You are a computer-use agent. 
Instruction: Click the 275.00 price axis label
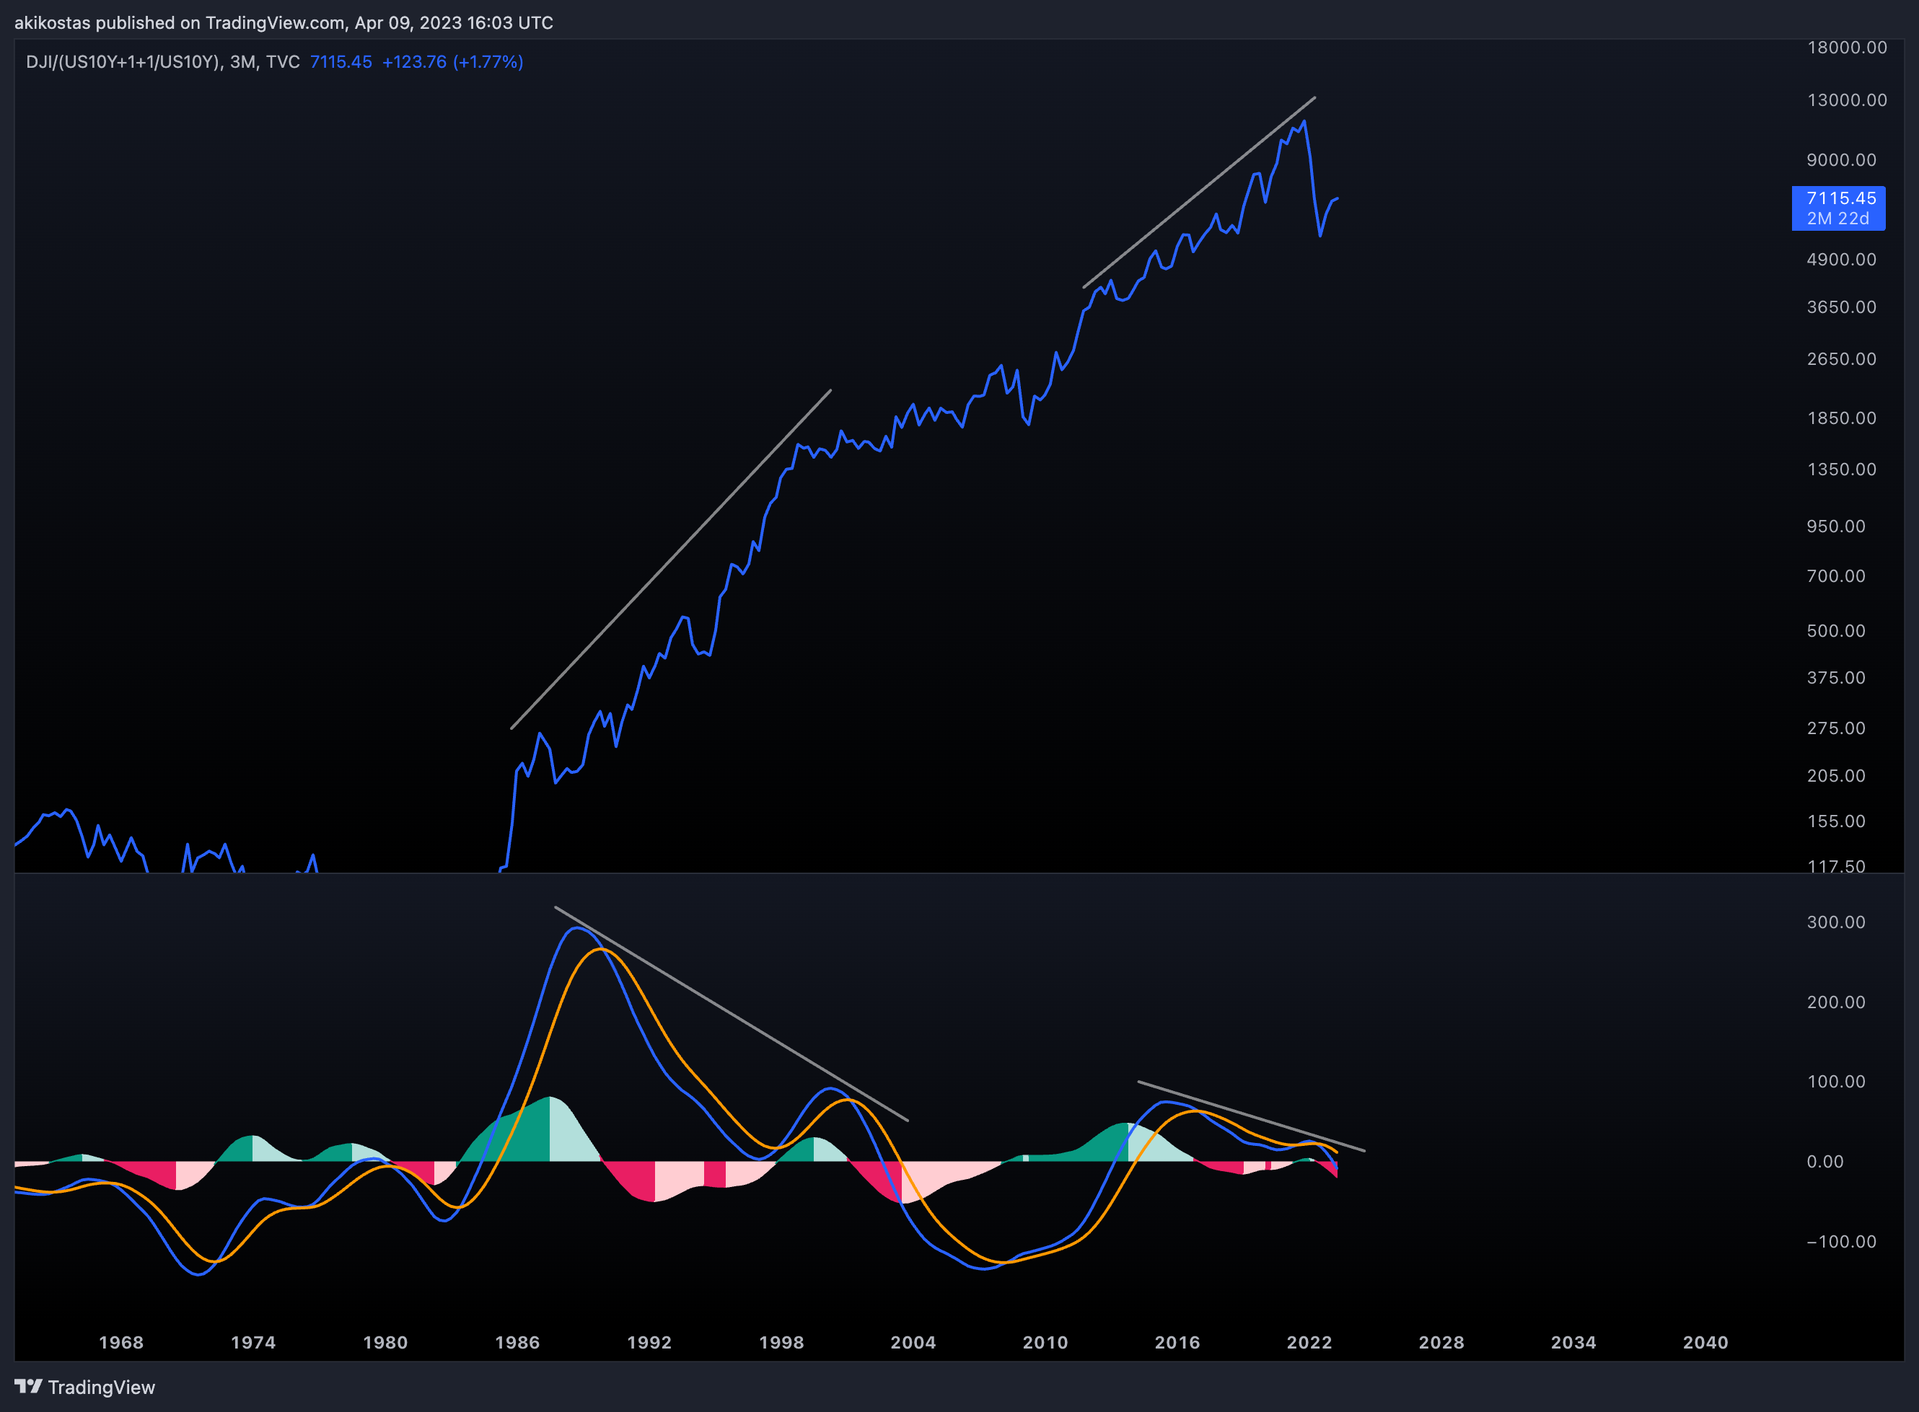pos(1836,728)
